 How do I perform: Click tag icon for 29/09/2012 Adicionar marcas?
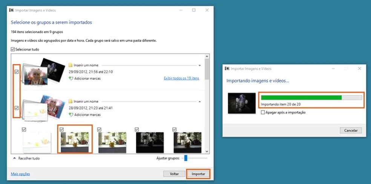click(71, 78)
